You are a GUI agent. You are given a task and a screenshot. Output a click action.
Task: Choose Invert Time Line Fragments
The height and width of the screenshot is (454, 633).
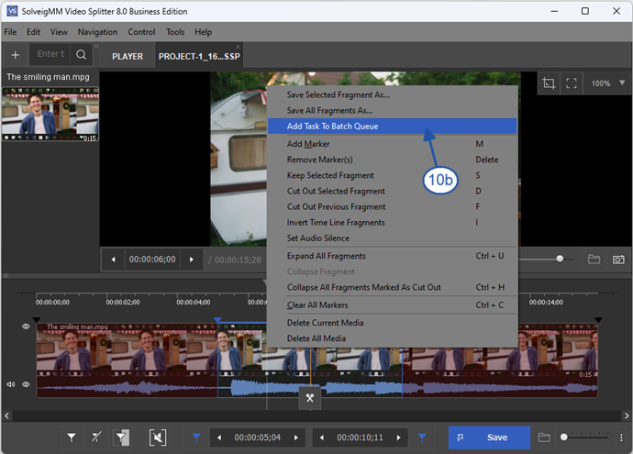(392, 223)
